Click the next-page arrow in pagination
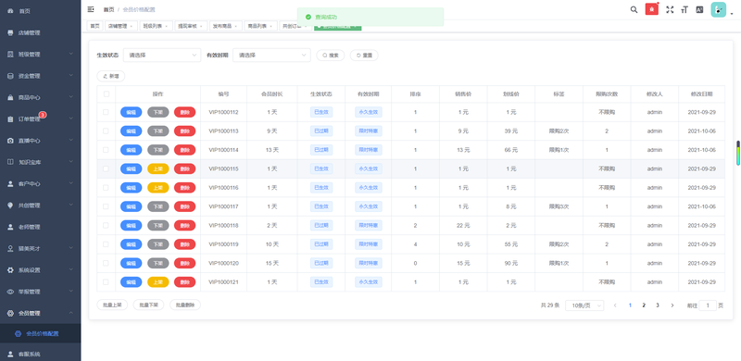Screen dimensions: 741x361 pos(672,305)
